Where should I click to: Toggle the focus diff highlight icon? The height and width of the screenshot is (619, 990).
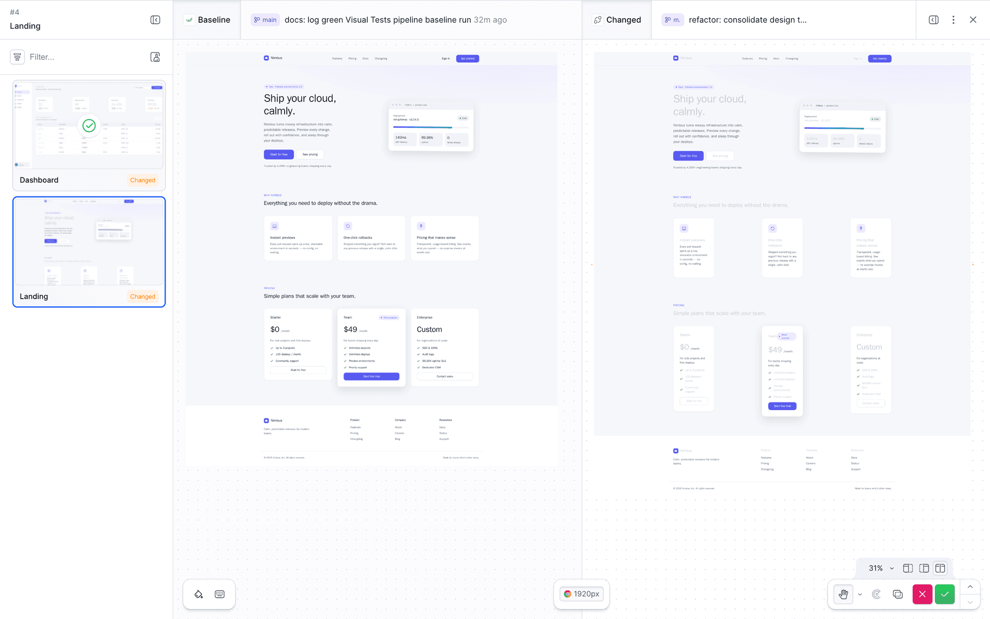click(877, 594)
